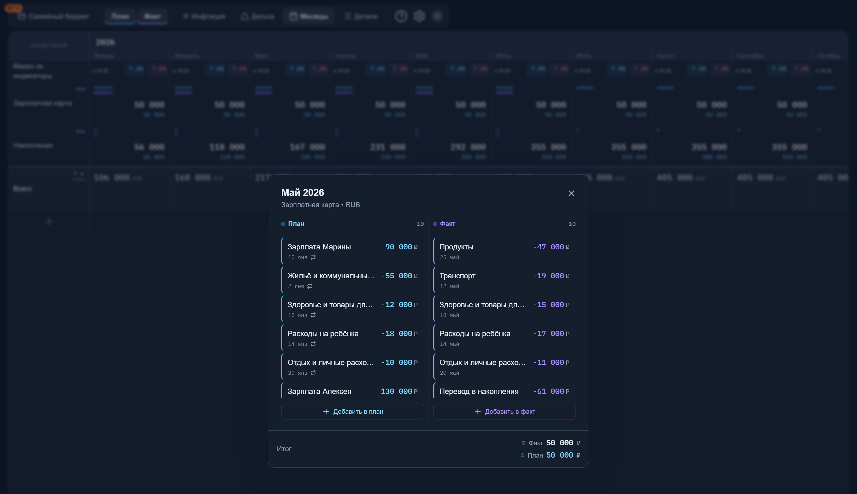Click the -47 000 ₽ Продукты amount
The height and width of the screenshot is (494, 857).
(x=551, y=247)
